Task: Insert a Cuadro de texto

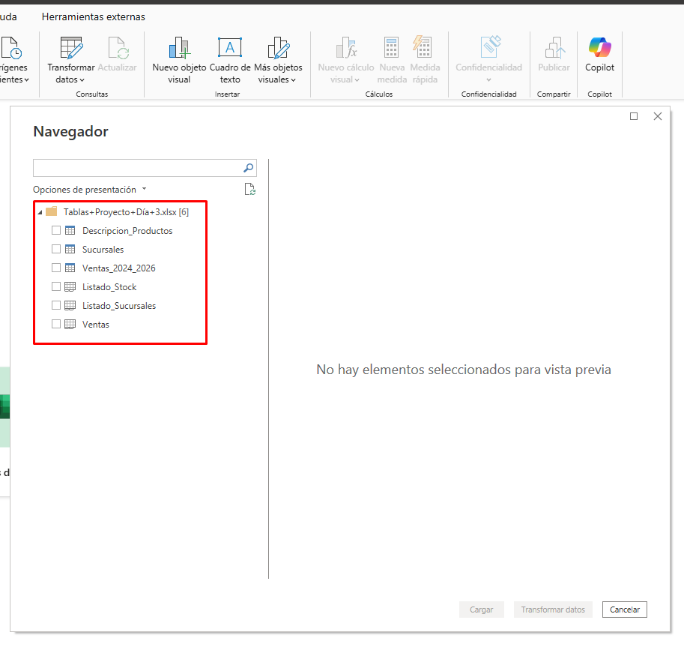Action: [x=230, y=49]
